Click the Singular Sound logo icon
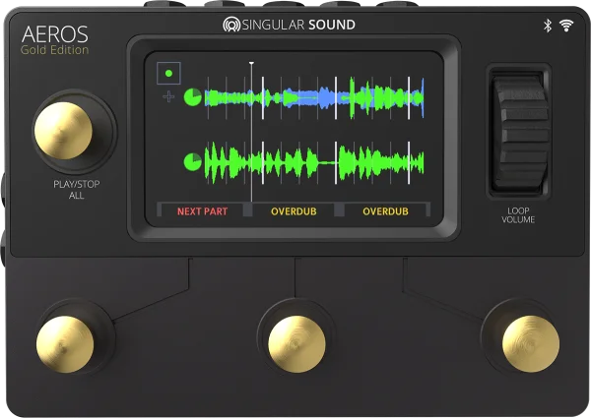This screenshot has width=591, height=418. (x=231, y=25)
